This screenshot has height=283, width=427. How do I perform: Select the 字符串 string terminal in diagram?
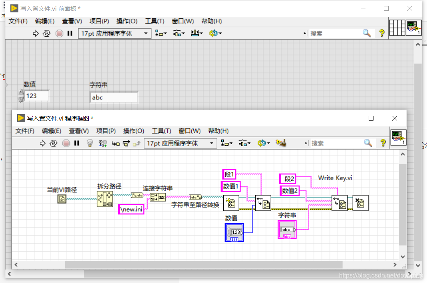(287, 230)
